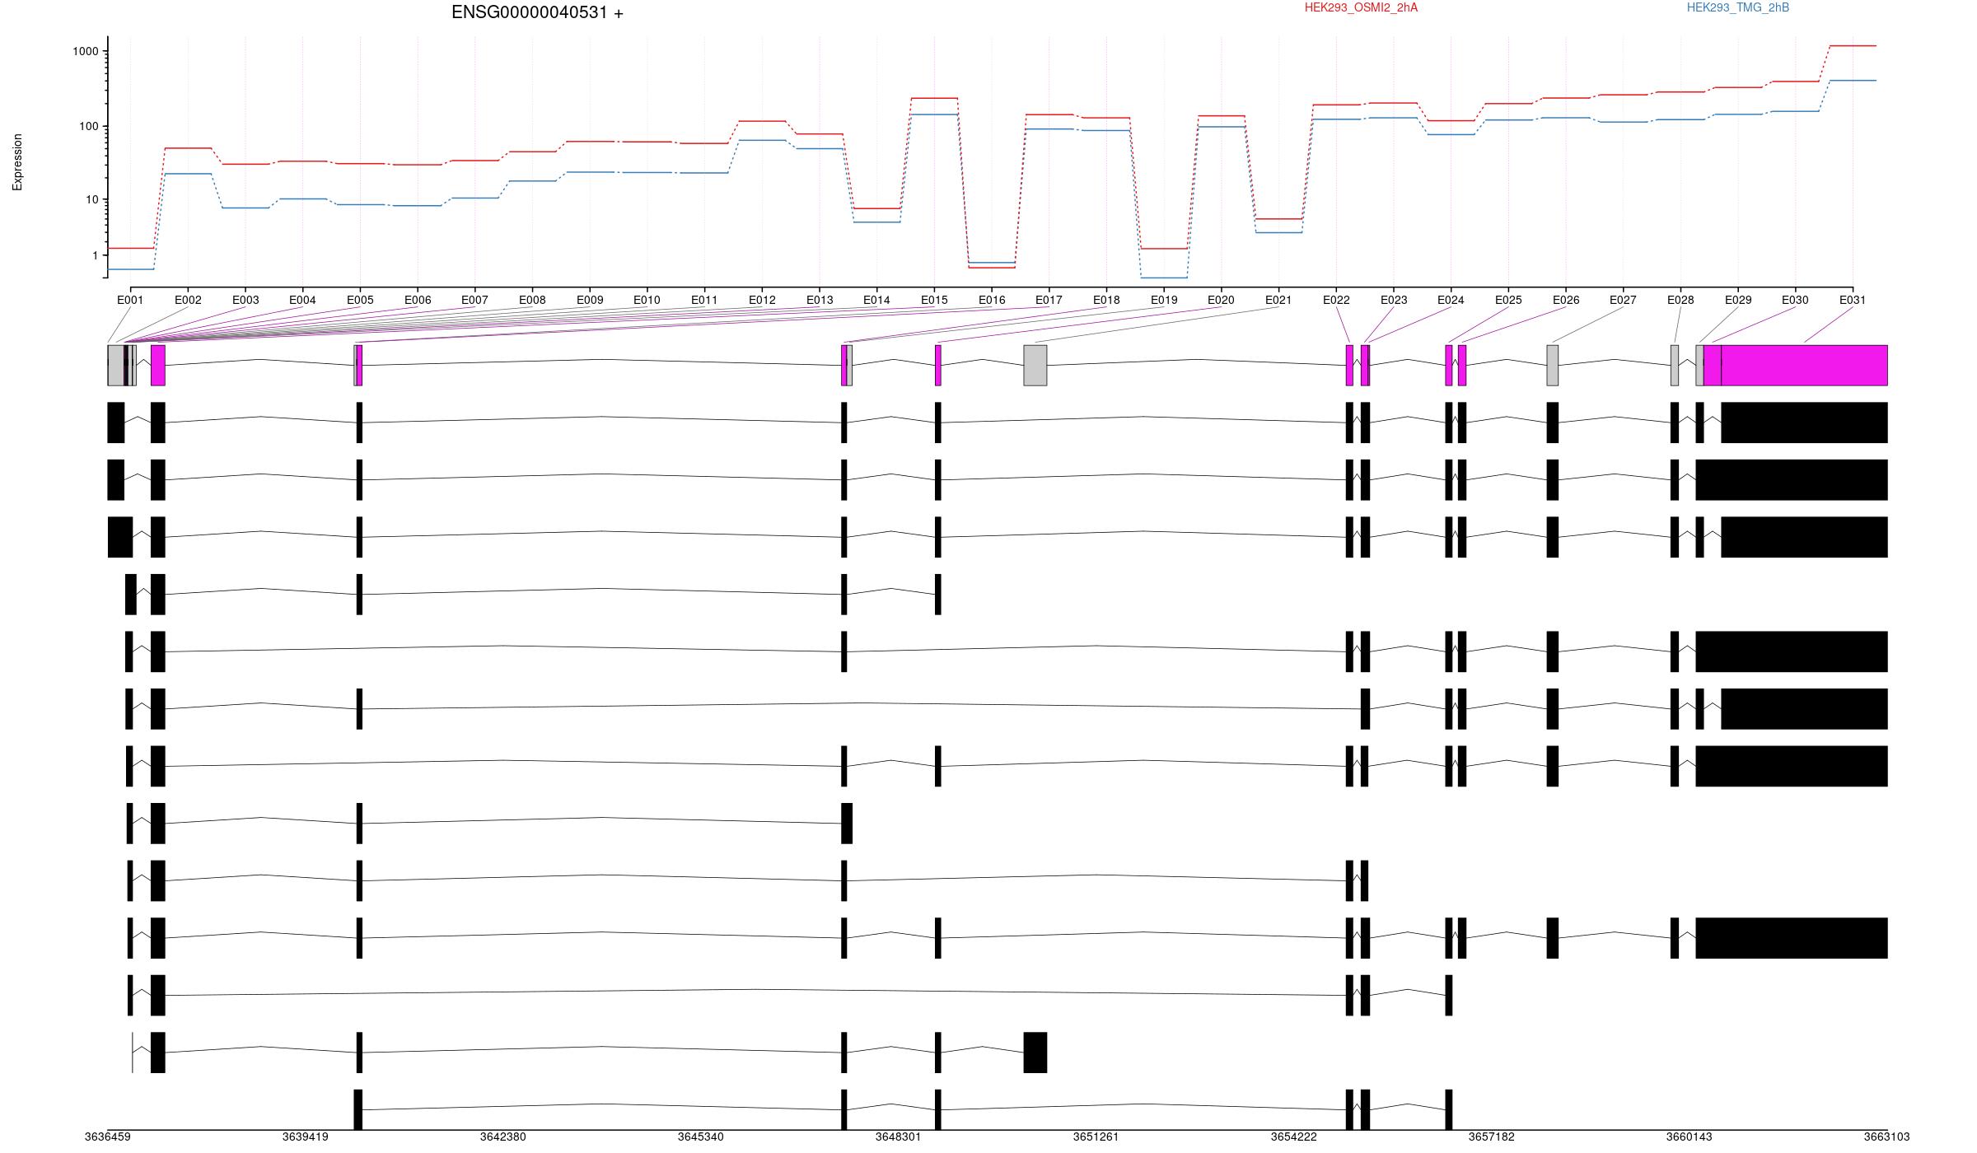
Task: Click genomic coordinate 3636459 on axis
Action: [x=108, y=1137]
